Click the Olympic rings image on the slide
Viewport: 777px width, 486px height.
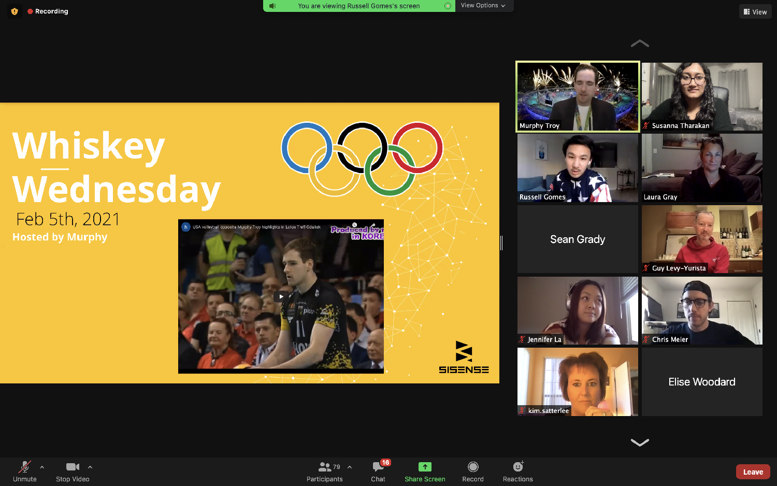click(x=362, y=159)
